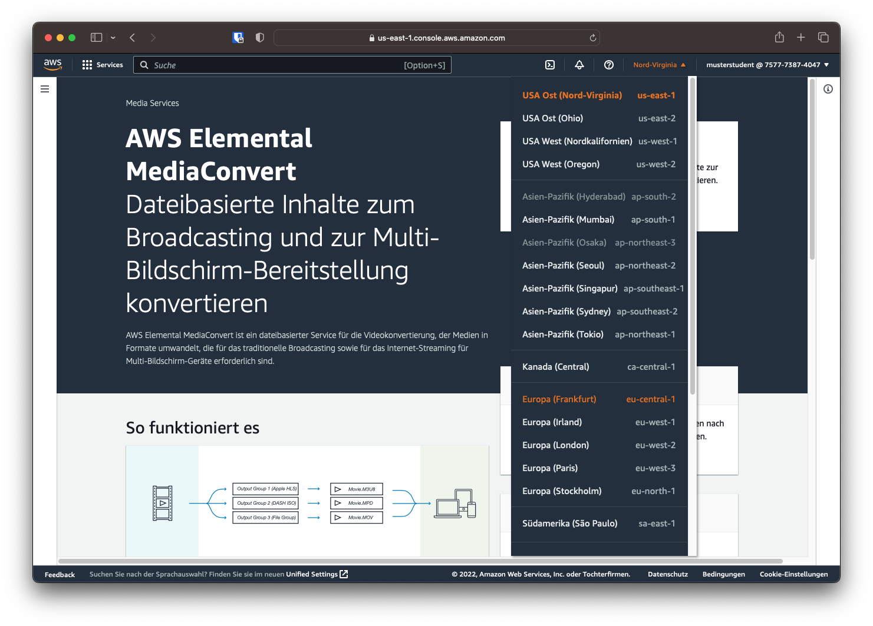Focus the Suche search field

(292, 65)
